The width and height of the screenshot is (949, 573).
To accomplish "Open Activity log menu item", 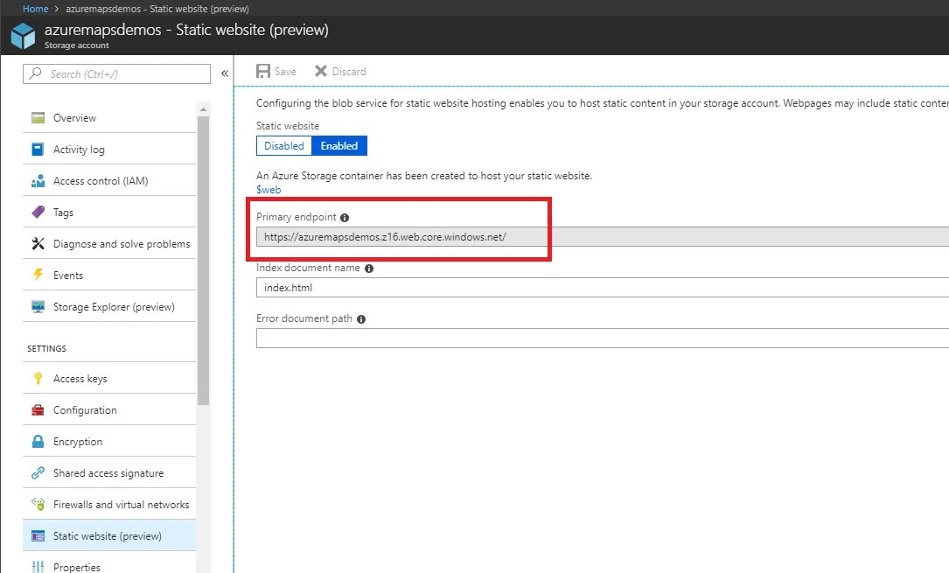I will [109, 149].
